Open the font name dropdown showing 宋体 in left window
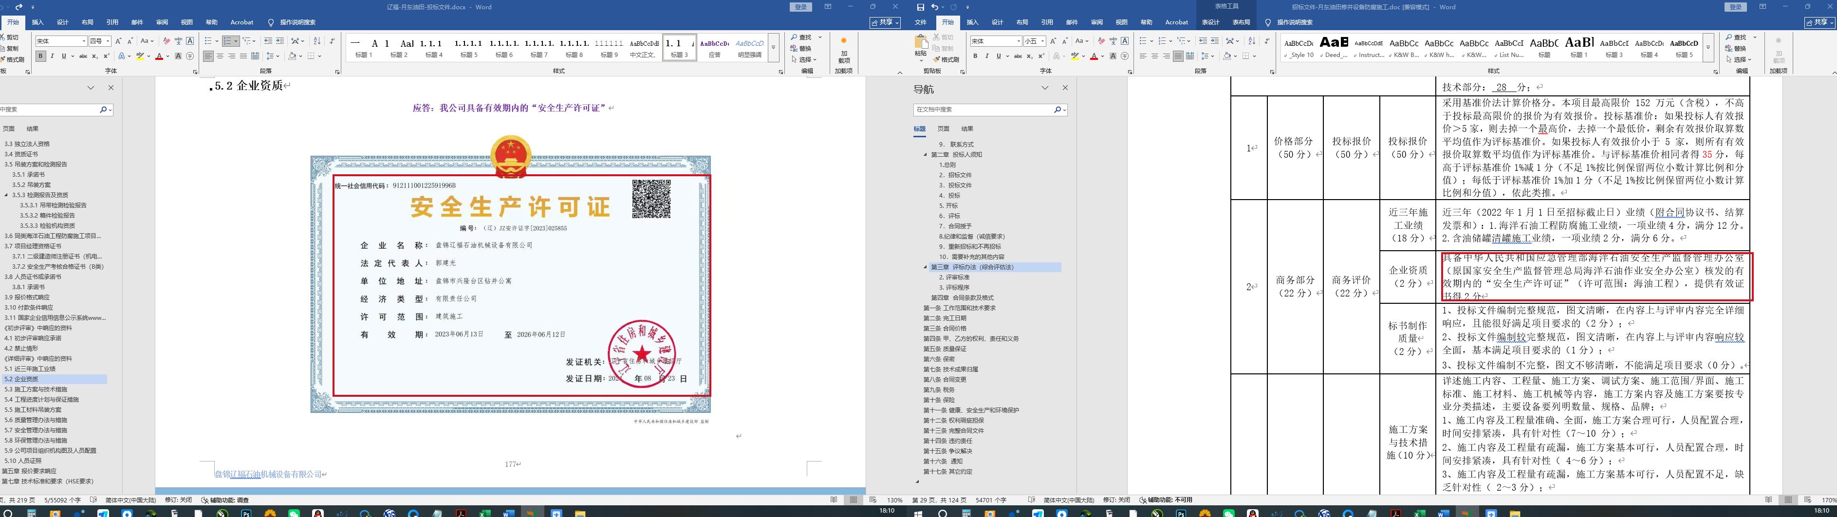Image resolution: width=1837 pixels, height=517 pixels. click(83, 41)
